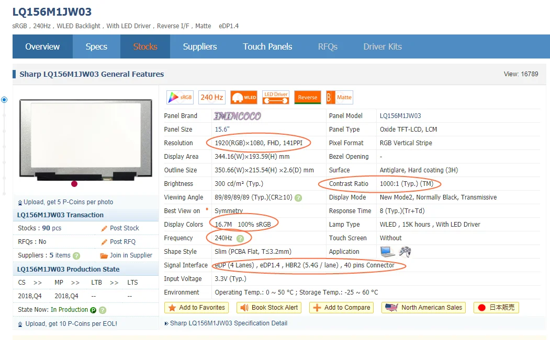Click Post RFQ link
The image size is (550, 340).
coord(123,242)
